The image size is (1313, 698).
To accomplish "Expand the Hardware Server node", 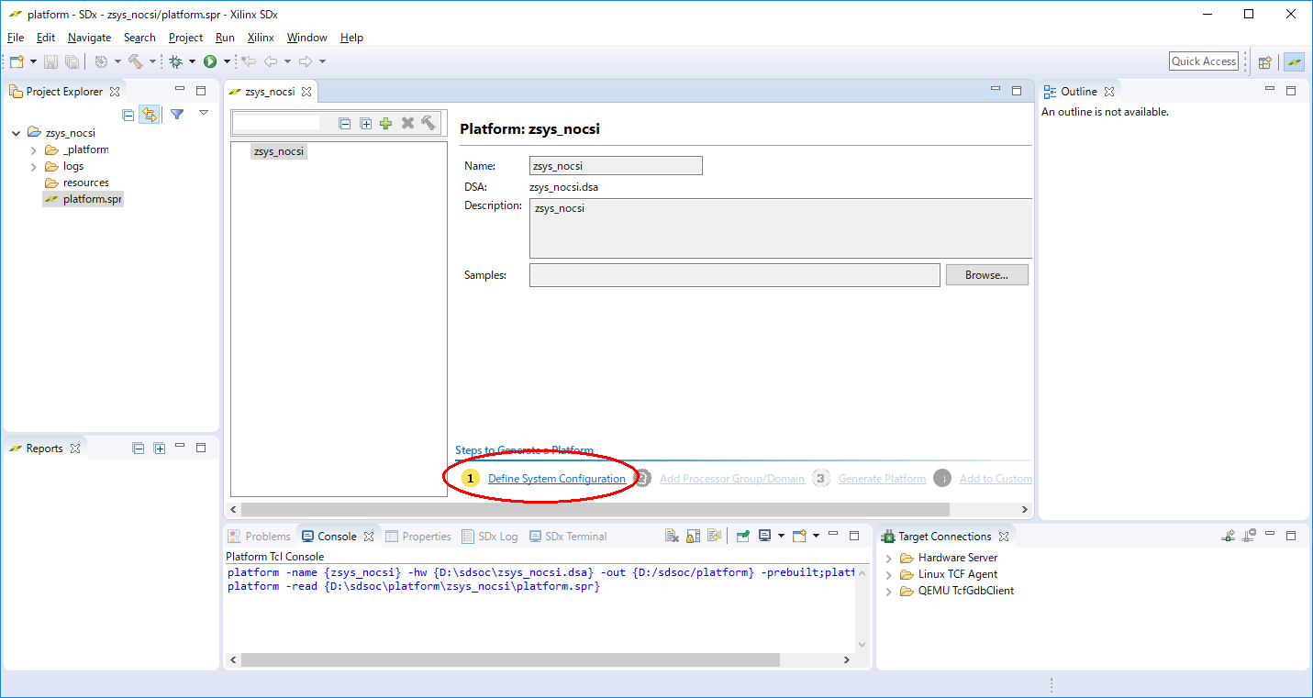I will pyautogui.click(x=888, y=558).
